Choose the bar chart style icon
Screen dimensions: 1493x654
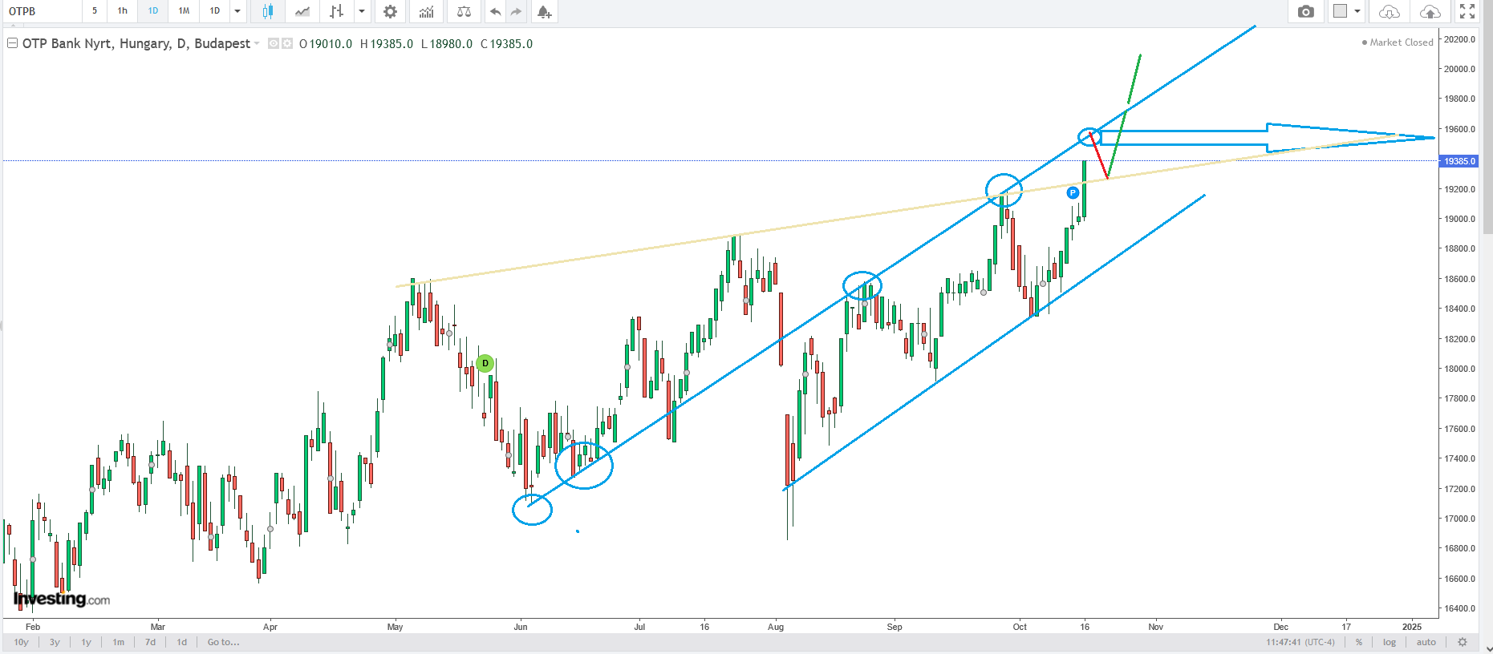(x=337, y=11)
